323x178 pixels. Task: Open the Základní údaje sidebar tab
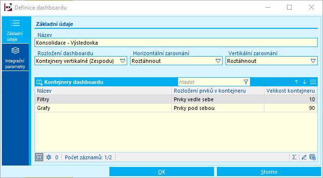pyautogui.click(x=15, y=30)
